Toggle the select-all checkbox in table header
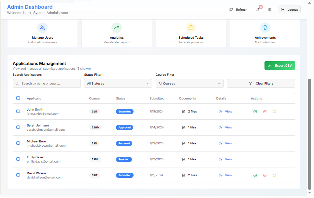The image size is (314, 198). [18, 98]
